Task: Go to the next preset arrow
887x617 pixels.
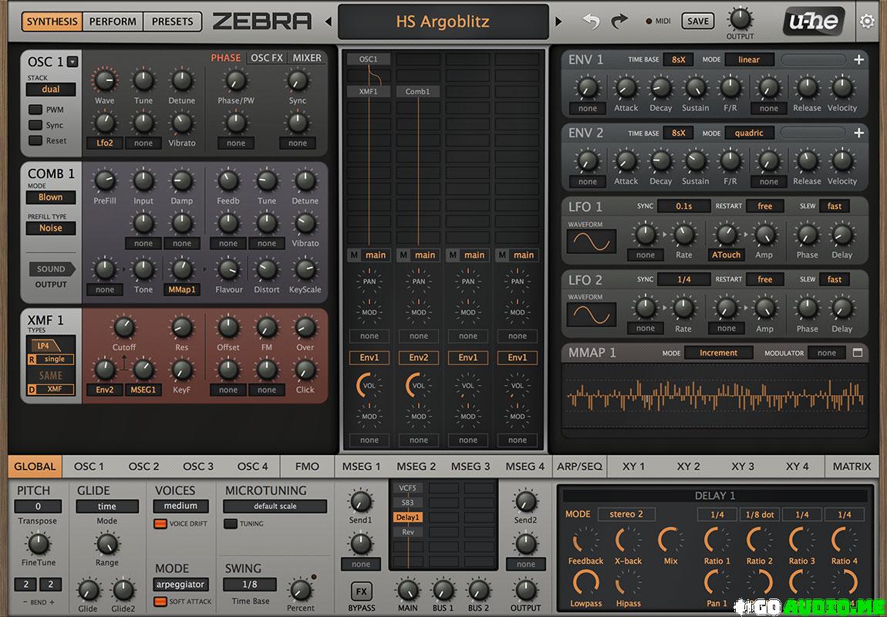Action: pos(559,22)
